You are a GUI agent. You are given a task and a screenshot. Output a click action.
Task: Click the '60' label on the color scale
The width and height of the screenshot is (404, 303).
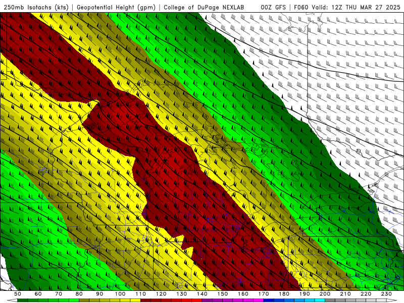pos(38,294)
